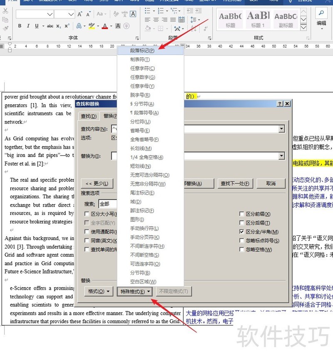The image size is (333, 361).
Task: Toggle Italic text formatting
Action: point(28,26)
